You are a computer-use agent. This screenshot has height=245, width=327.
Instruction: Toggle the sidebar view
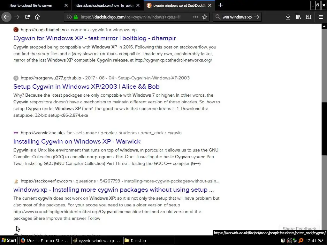(x=308, y=17)
